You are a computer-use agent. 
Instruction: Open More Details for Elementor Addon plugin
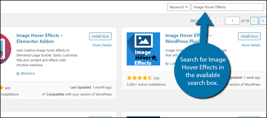[x=102, y=45]
